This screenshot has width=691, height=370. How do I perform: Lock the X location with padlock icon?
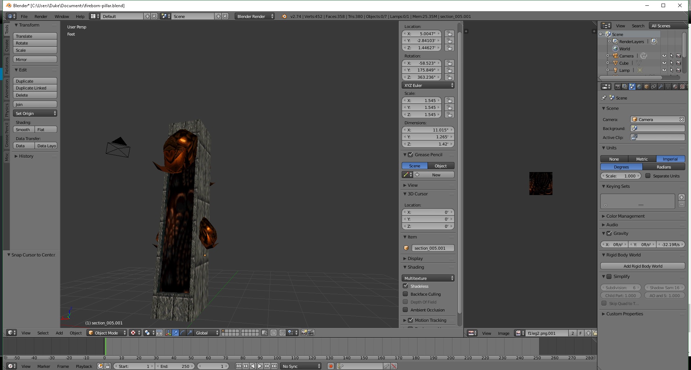click(449, 33)
